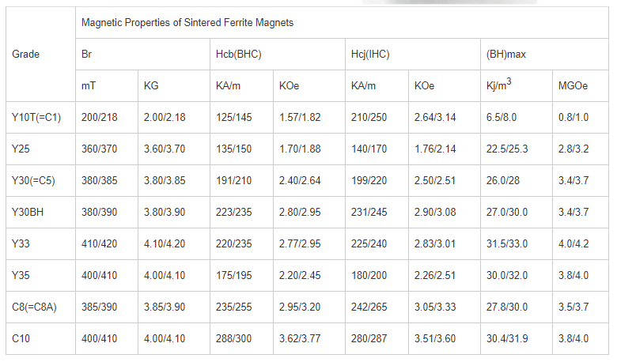Click the 31.5/33.0 value for Y33
The height and width of the screenshot is (362, 617).
[x=507, y=243]
